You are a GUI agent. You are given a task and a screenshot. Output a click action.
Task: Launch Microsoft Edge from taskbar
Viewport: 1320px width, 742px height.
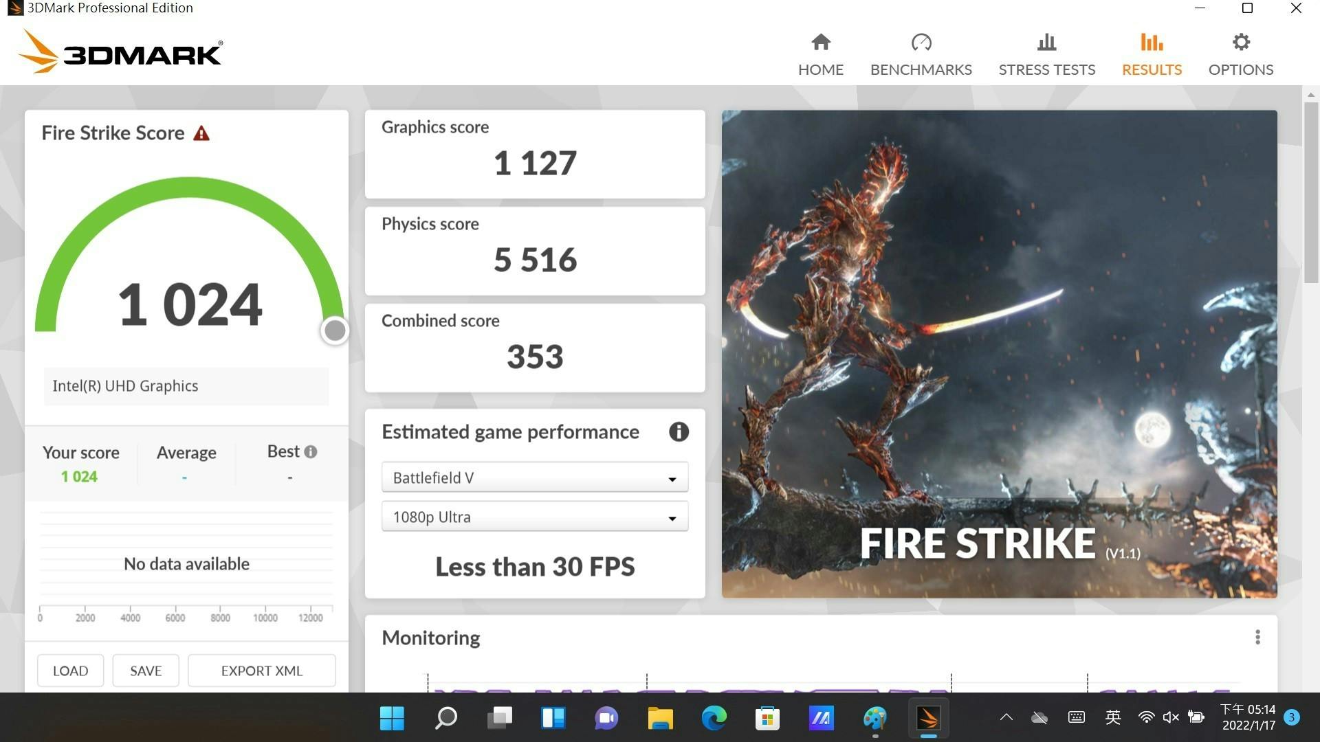pos(714,718)
